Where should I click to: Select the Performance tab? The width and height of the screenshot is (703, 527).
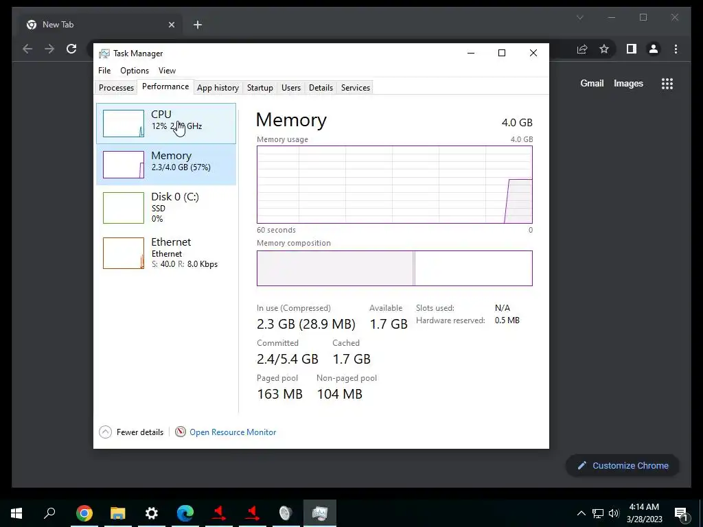pyautogui.click(x=165, y=86)
